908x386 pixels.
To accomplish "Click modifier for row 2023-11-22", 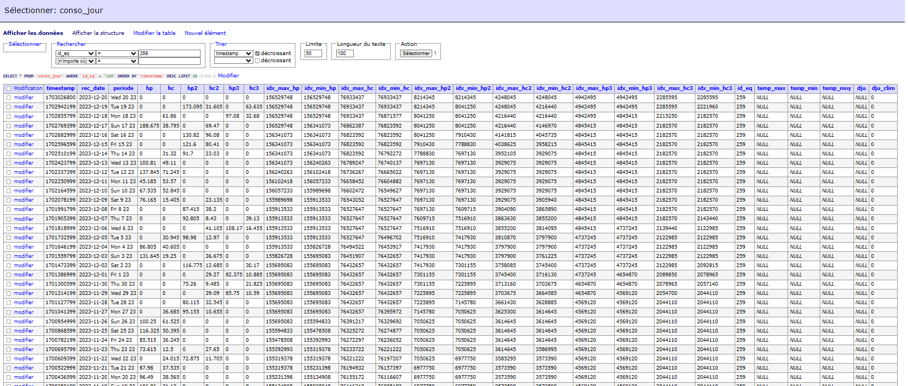I will (x=24, y=359).
